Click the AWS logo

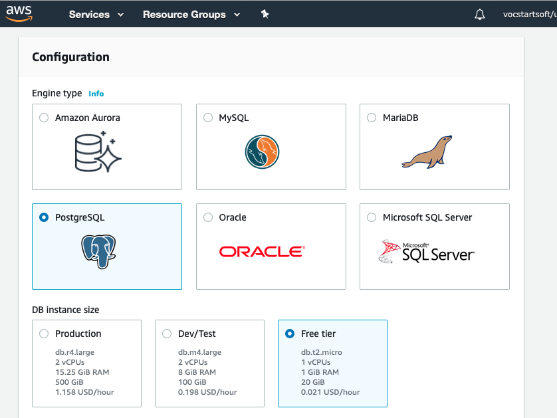pyautogui.click(x=19, y=13)
